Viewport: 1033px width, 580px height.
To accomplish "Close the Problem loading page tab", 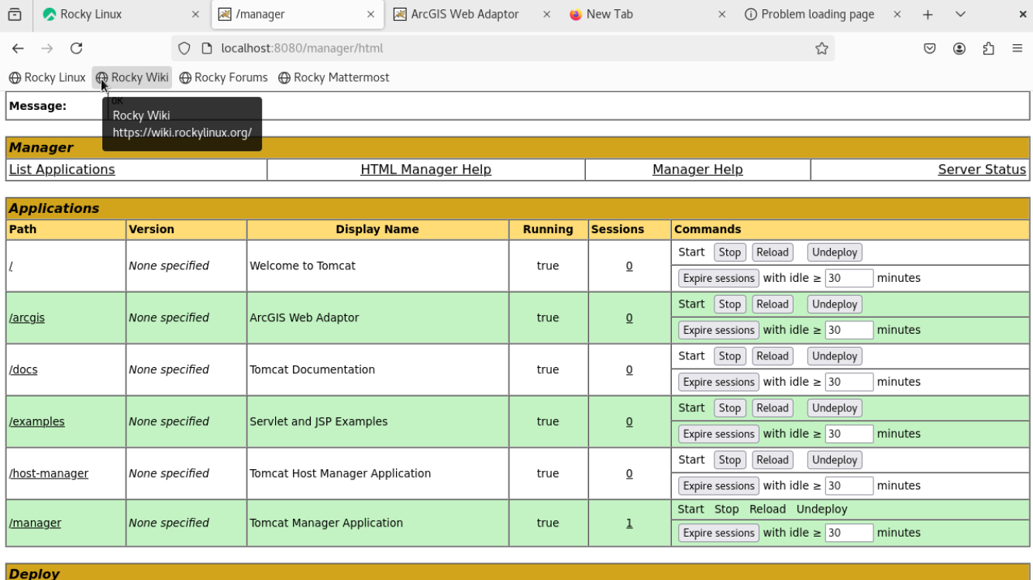I will click(x=897, y=14).
